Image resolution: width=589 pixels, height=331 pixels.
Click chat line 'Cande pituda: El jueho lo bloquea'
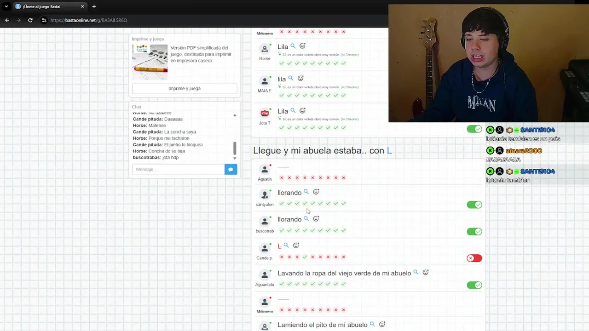(x=167, y=145)
